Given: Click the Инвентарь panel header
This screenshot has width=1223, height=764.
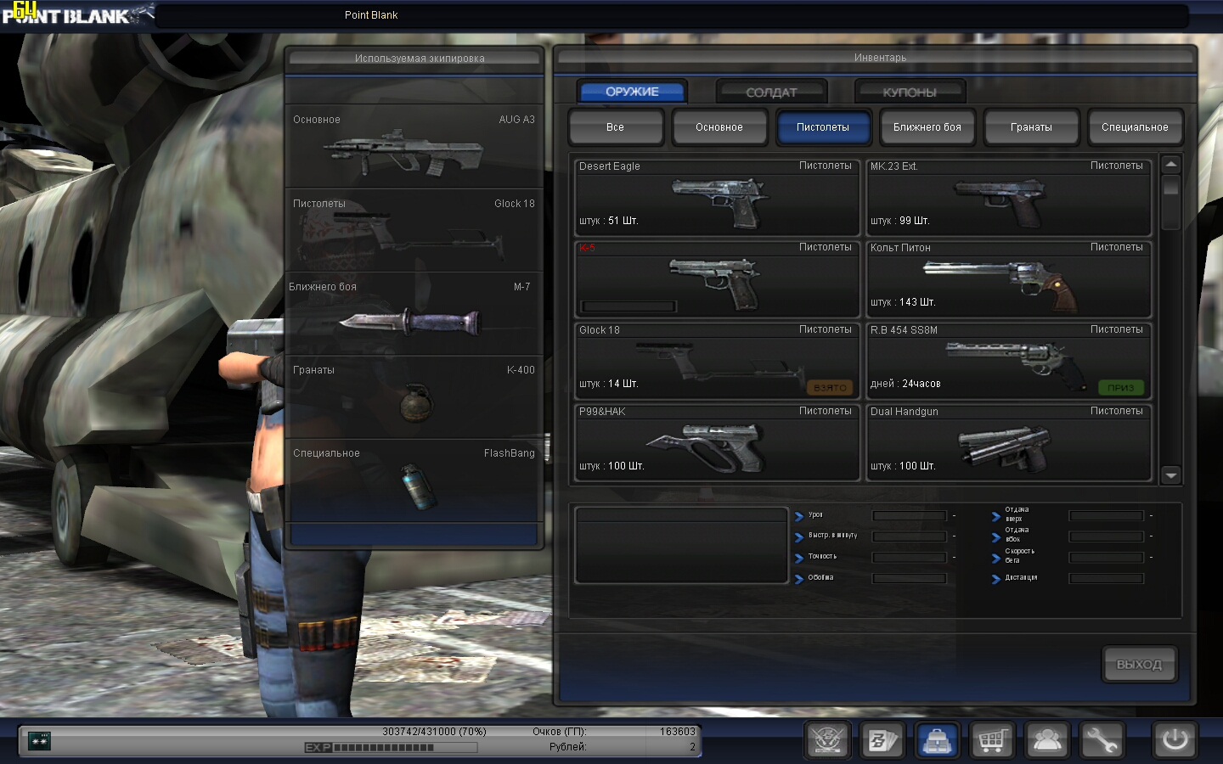Looking at the screenshot, I should click(x=881, y=58).
